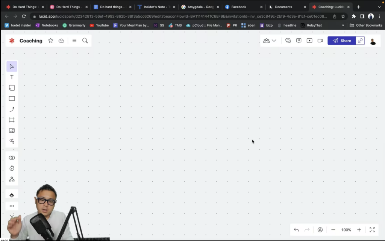385x241 pixels.
Task: Reload the current page
Action: (24, 16)
